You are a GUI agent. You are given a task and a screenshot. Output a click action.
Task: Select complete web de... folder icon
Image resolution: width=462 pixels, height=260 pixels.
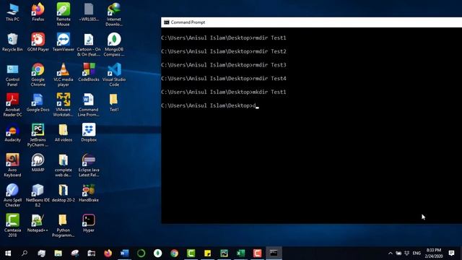click(x=64, y=165)
